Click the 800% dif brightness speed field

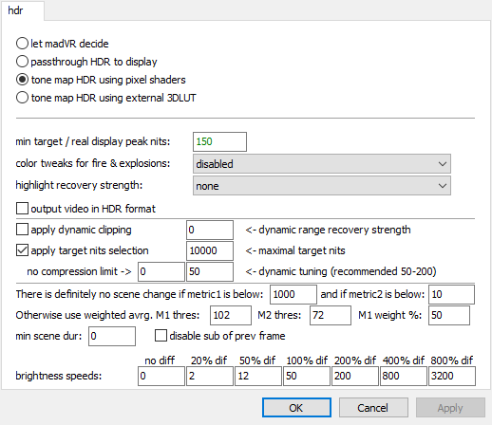pyautogui.click(x=452, y=376)
